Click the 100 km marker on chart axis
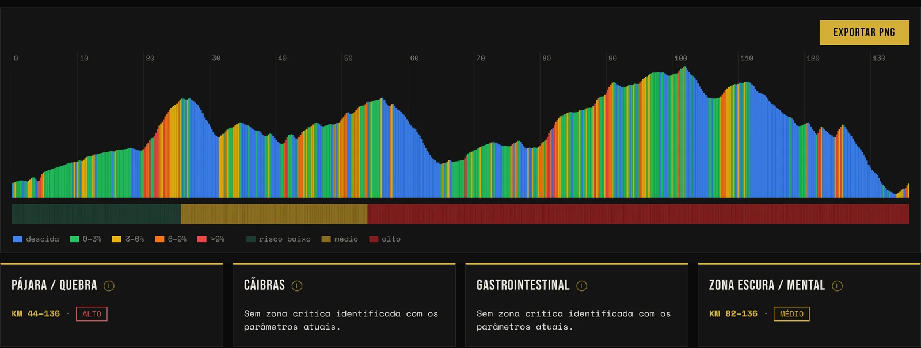This screenshot has width=921, height=348. [x=681, y=58]
